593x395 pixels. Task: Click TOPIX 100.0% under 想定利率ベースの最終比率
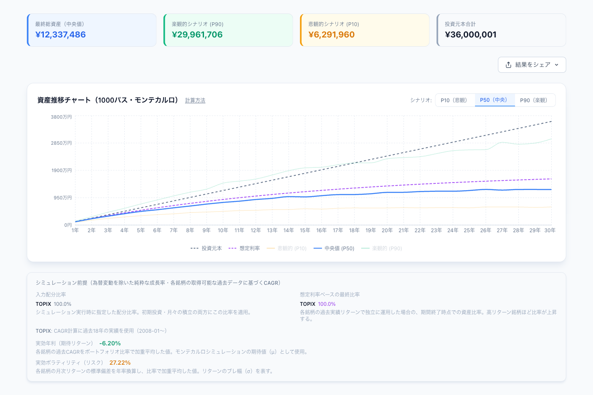tap(318, 304)
